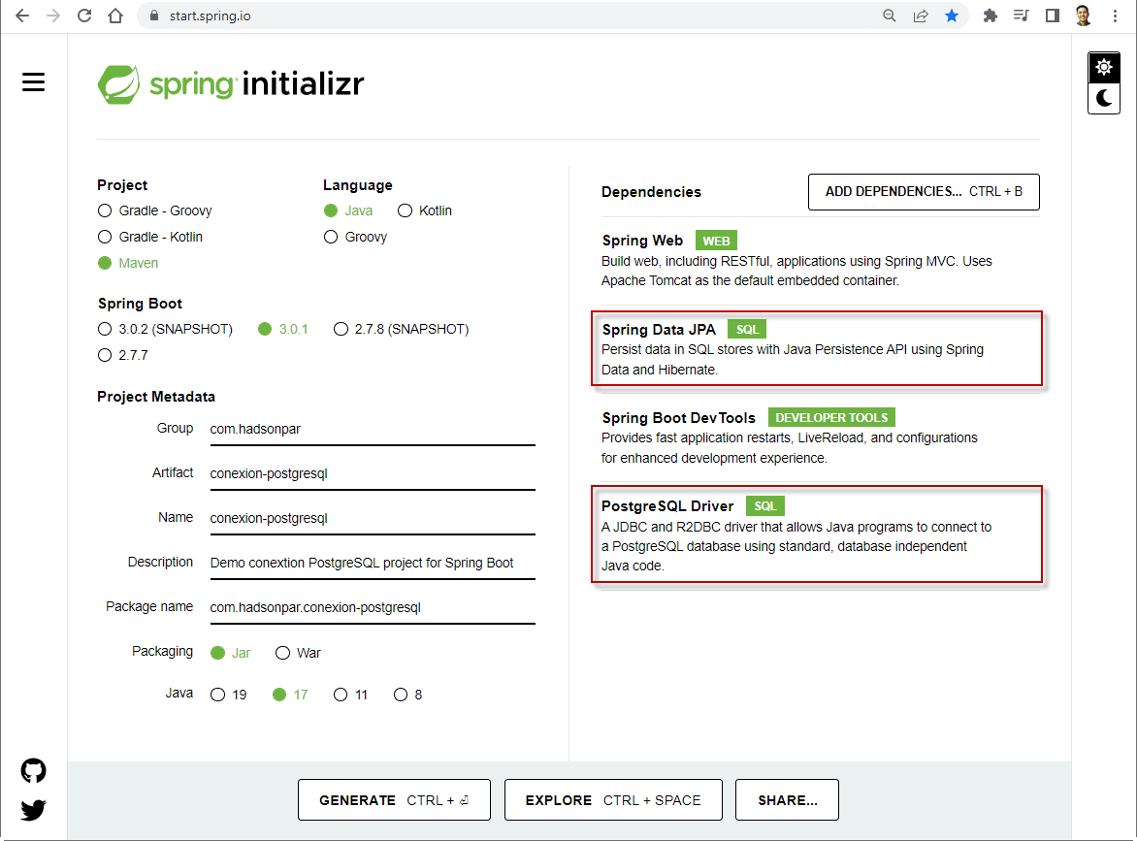The height and width of the screenshot is (841, 1137).
Task: Select Gradle - Groovy project
Action: click(154, 210)
